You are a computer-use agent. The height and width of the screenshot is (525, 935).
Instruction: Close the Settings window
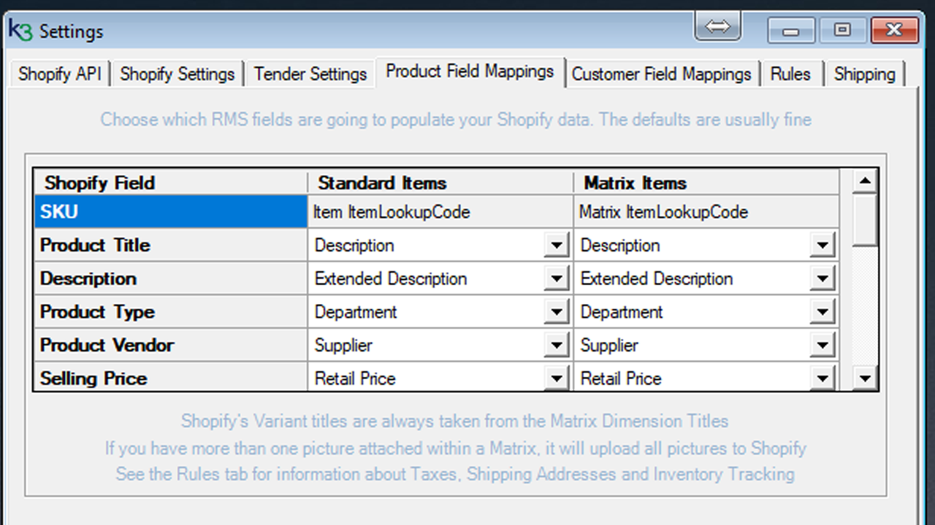pos(894,30)
